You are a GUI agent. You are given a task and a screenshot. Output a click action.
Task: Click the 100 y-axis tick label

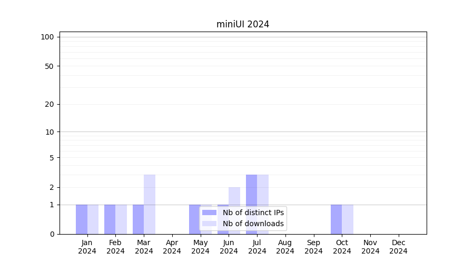point(47,37)
